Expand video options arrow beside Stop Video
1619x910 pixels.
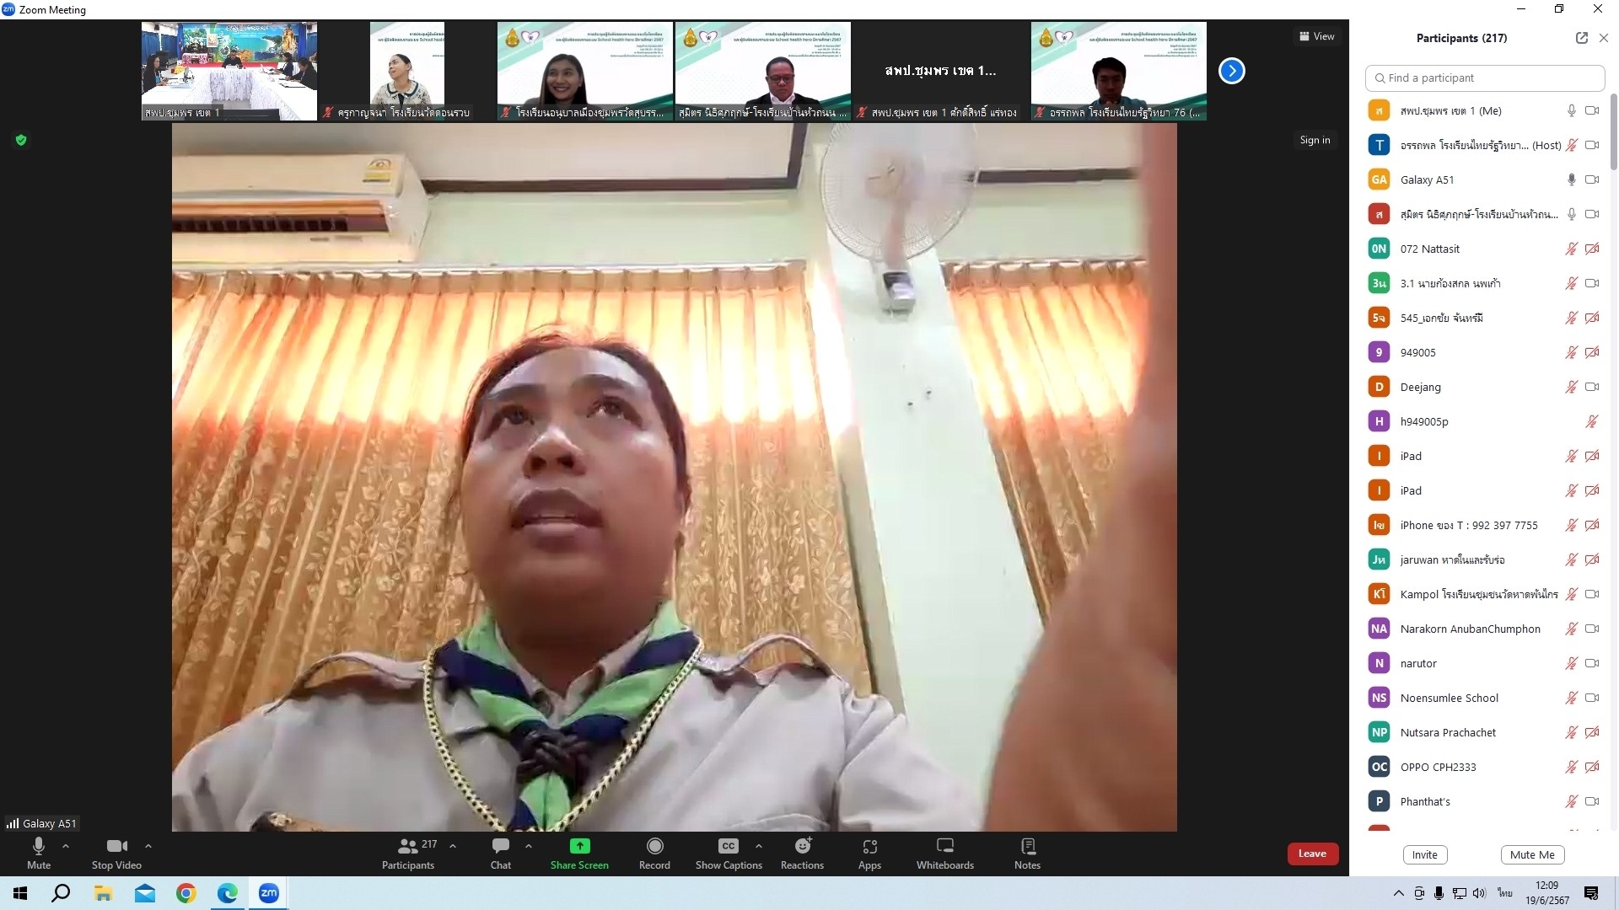(x=148, y=846)
